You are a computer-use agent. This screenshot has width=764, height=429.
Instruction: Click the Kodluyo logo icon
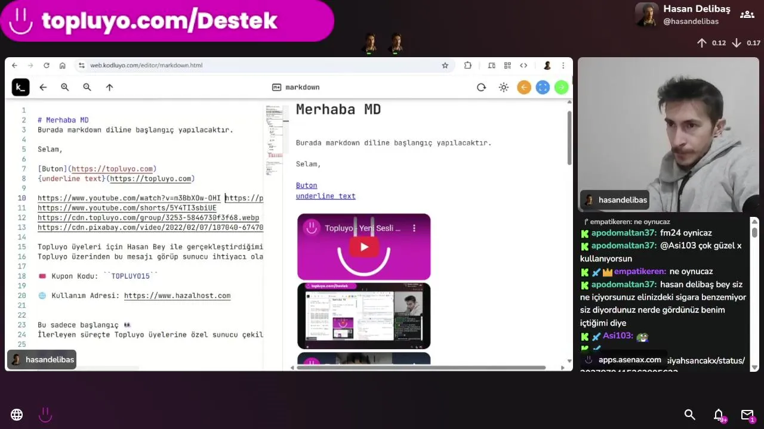point(20,88)
